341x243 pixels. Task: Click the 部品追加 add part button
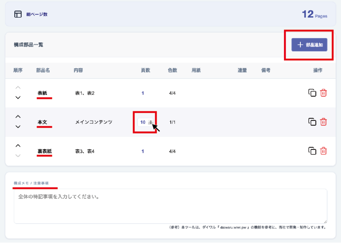[309, 45]
